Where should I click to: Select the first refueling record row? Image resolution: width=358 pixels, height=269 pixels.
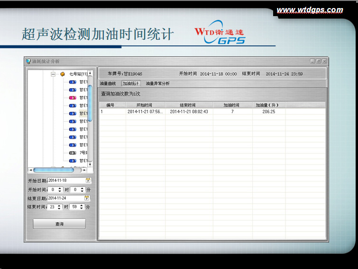190,112
